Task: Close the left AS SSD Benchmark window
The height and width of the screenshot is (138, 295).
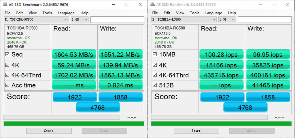Action: (140, 5)
